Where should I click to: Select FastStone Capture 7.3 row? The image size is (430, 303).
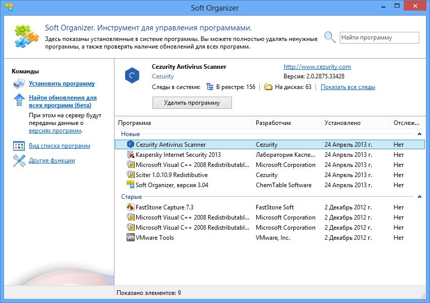tap(270, 207)
